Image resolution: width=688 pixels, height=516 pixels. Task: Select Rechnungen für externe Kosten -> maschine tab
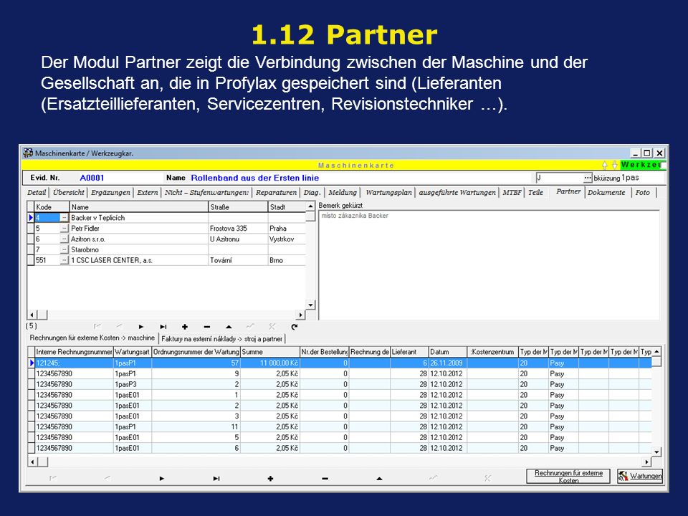click(x=92, y=338)
